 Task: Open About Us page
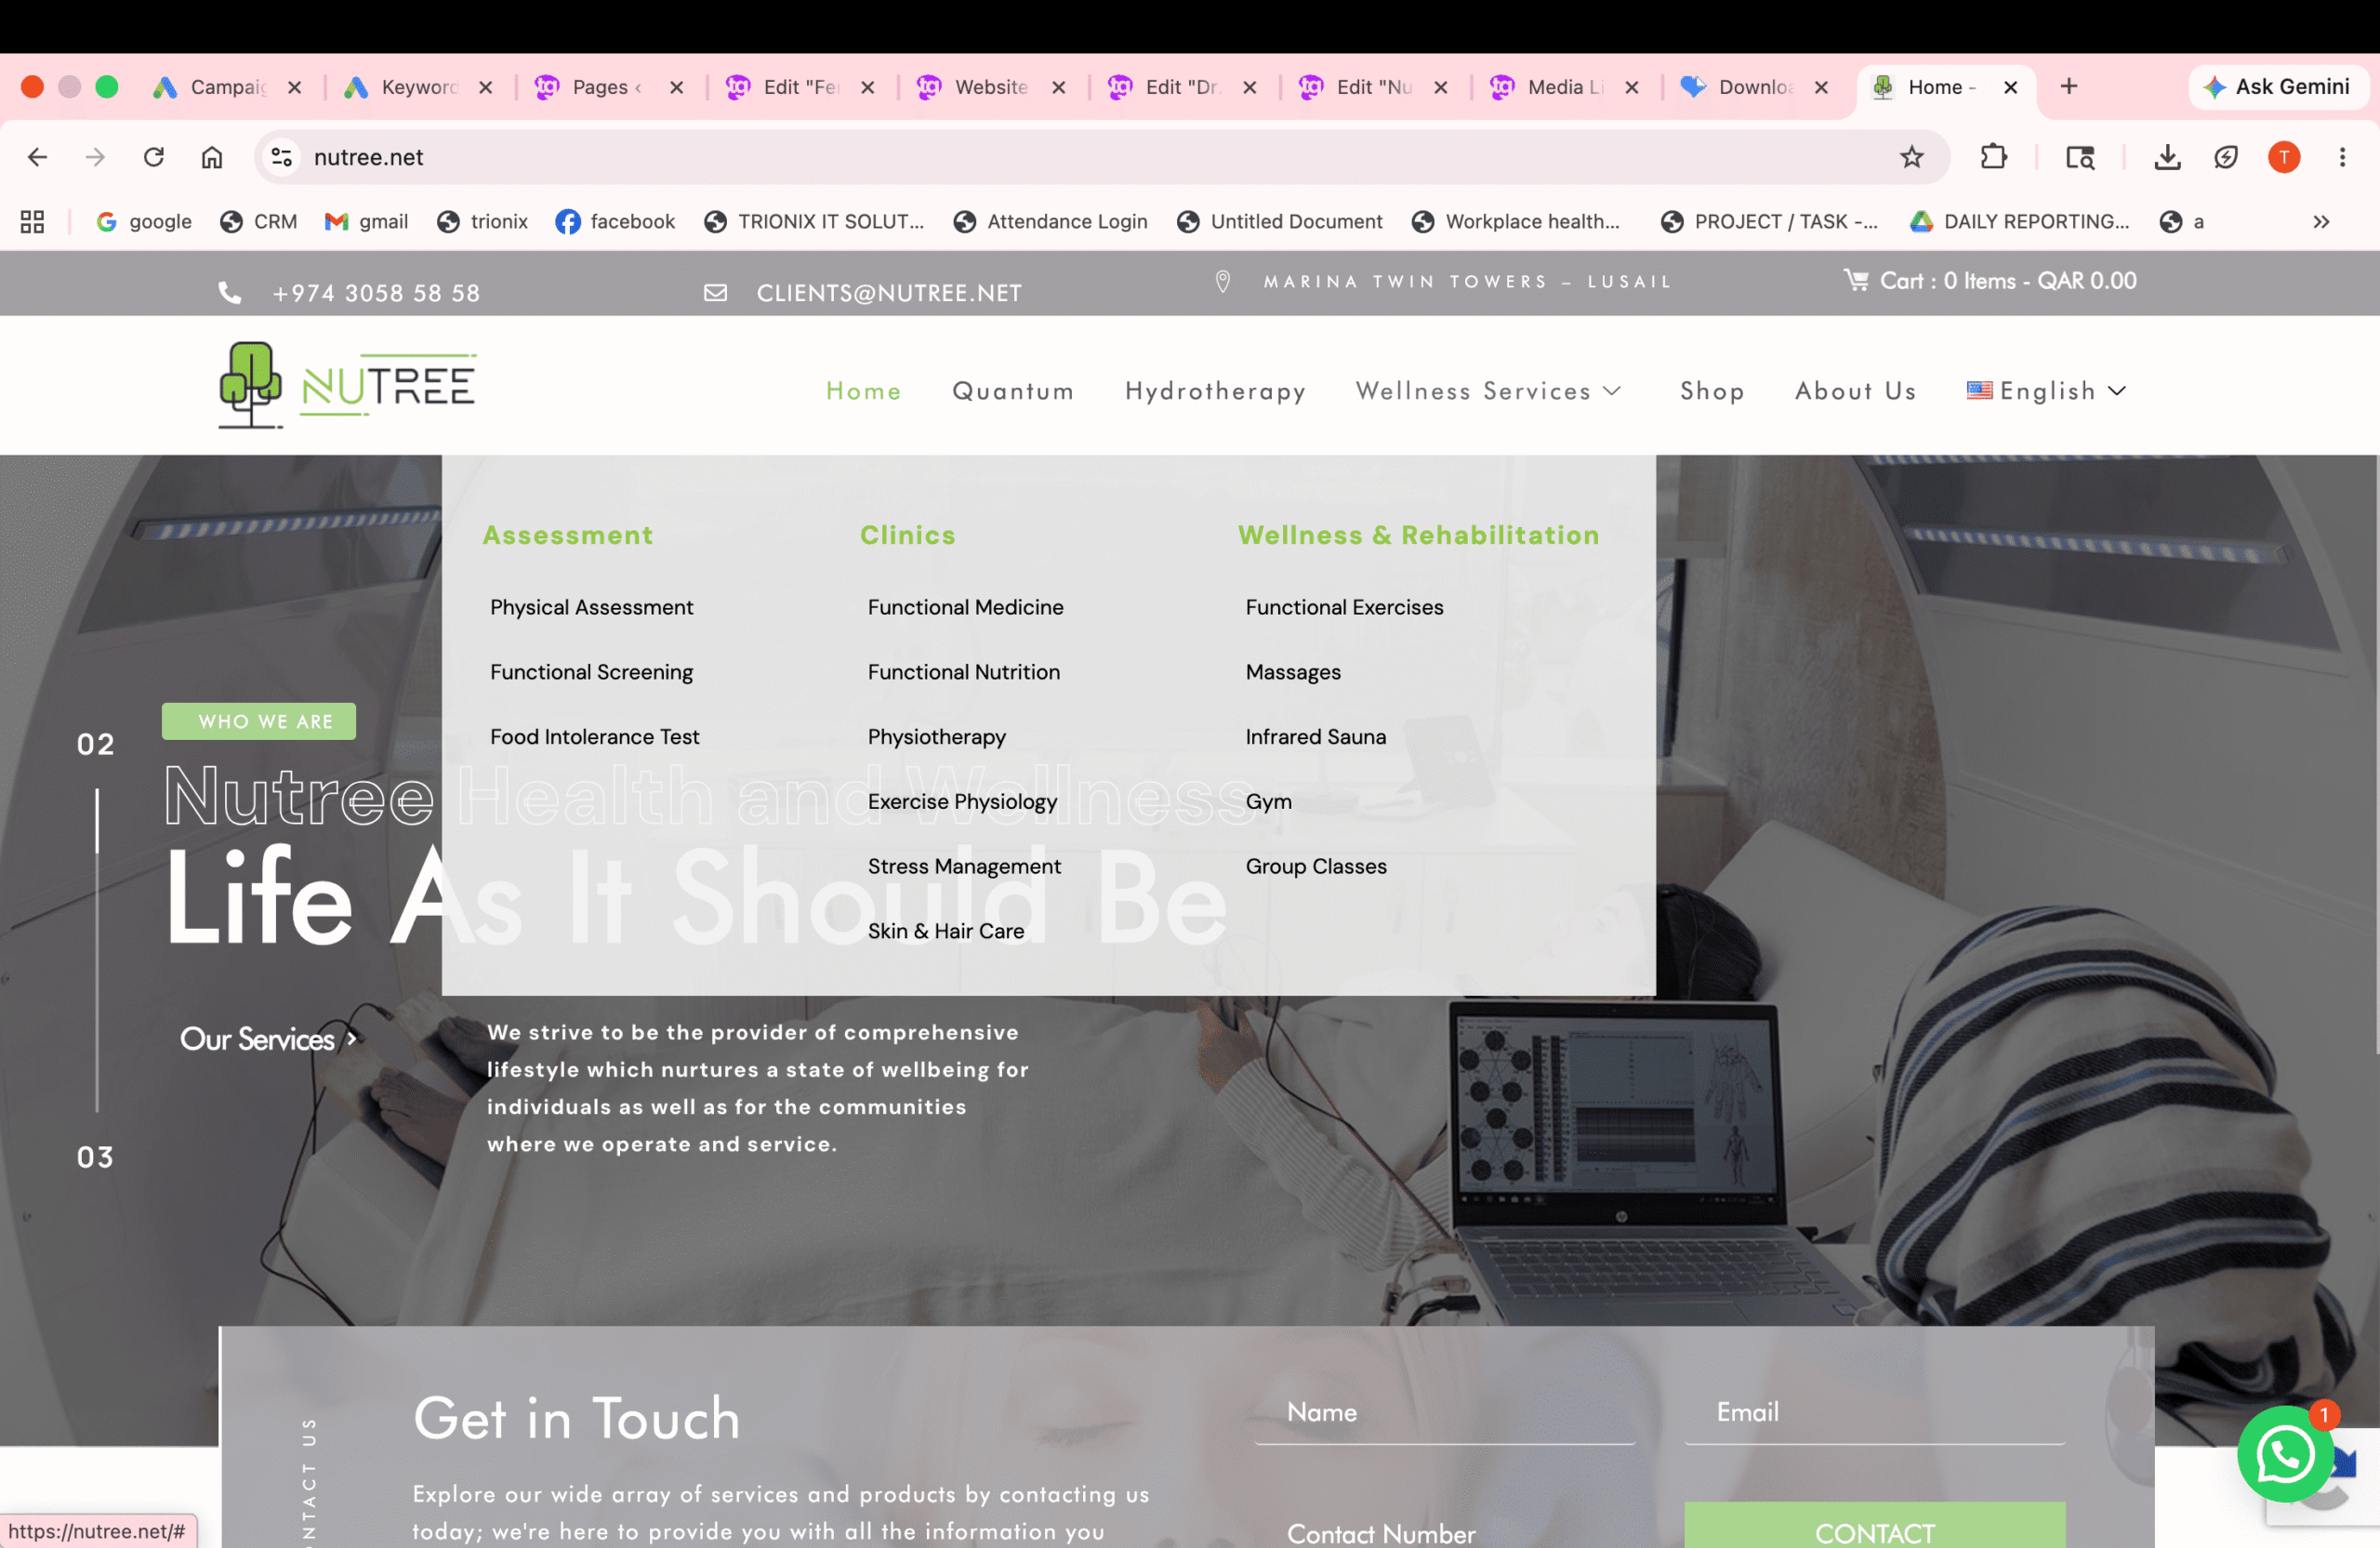point(1856,391)
